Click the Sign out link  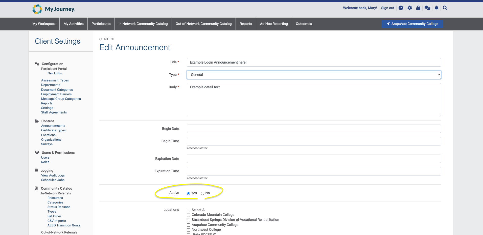[387, 8]
